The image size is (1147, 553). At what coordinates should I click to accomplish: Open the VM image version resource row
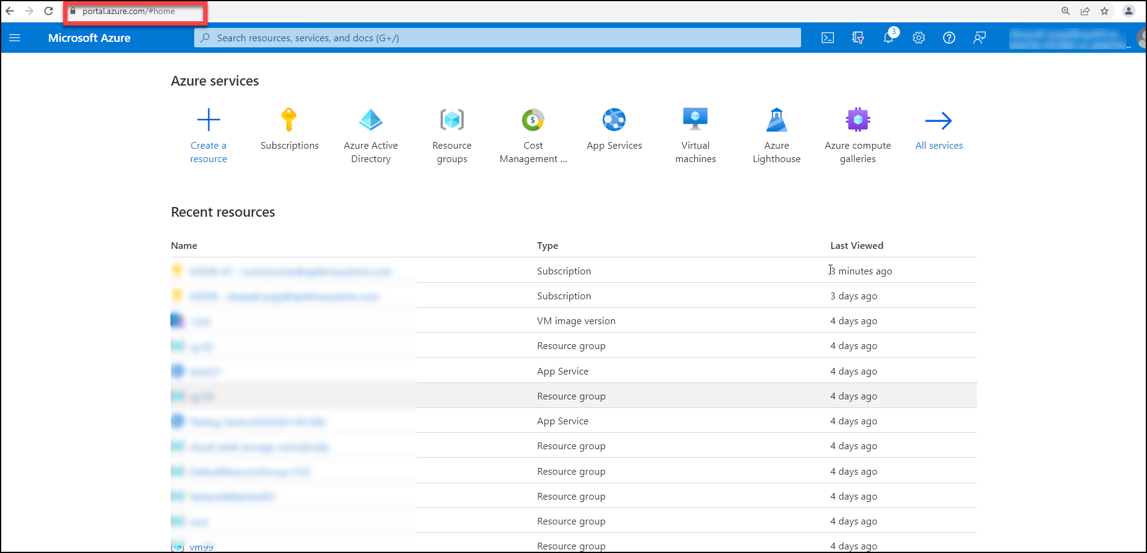point(573,321)
